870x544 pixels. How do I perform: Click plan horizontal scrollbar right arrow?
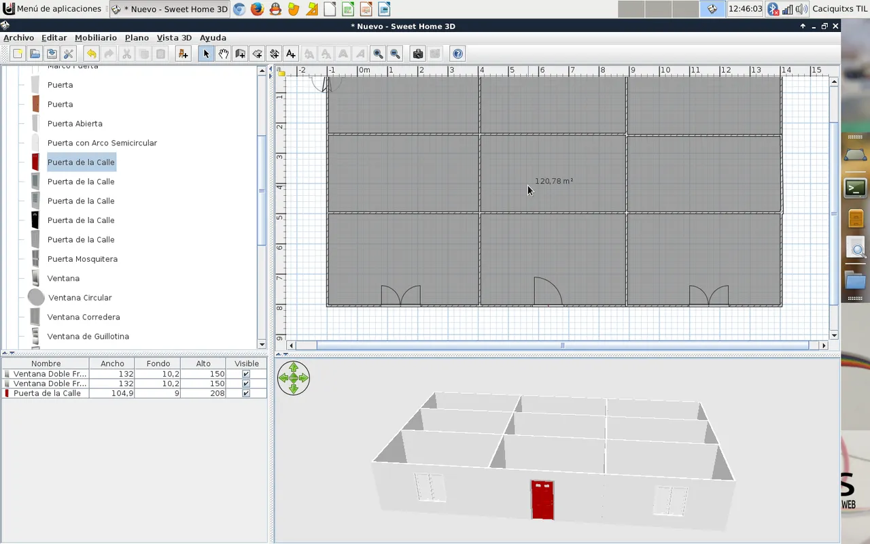[824, 345]
